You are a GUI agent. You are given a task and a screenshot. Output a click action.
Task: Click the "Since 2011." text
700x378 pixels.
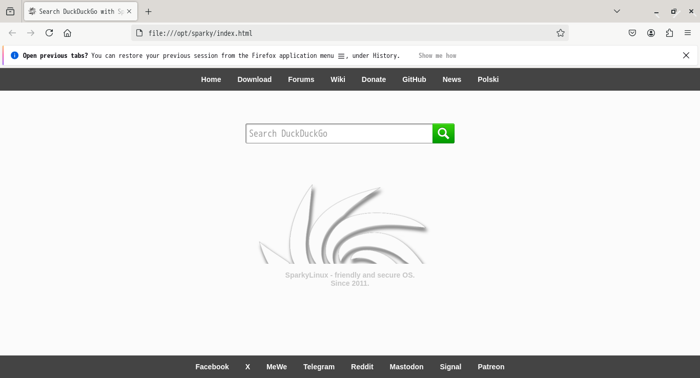pyautogui.click(x=350, y=283)
